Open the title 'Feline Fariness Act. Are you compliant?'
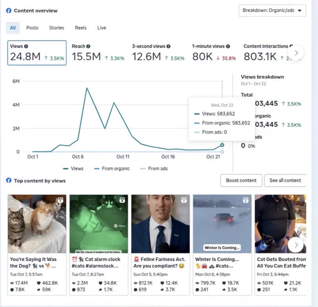The image size is (318, 307). (x=159, y=263)
